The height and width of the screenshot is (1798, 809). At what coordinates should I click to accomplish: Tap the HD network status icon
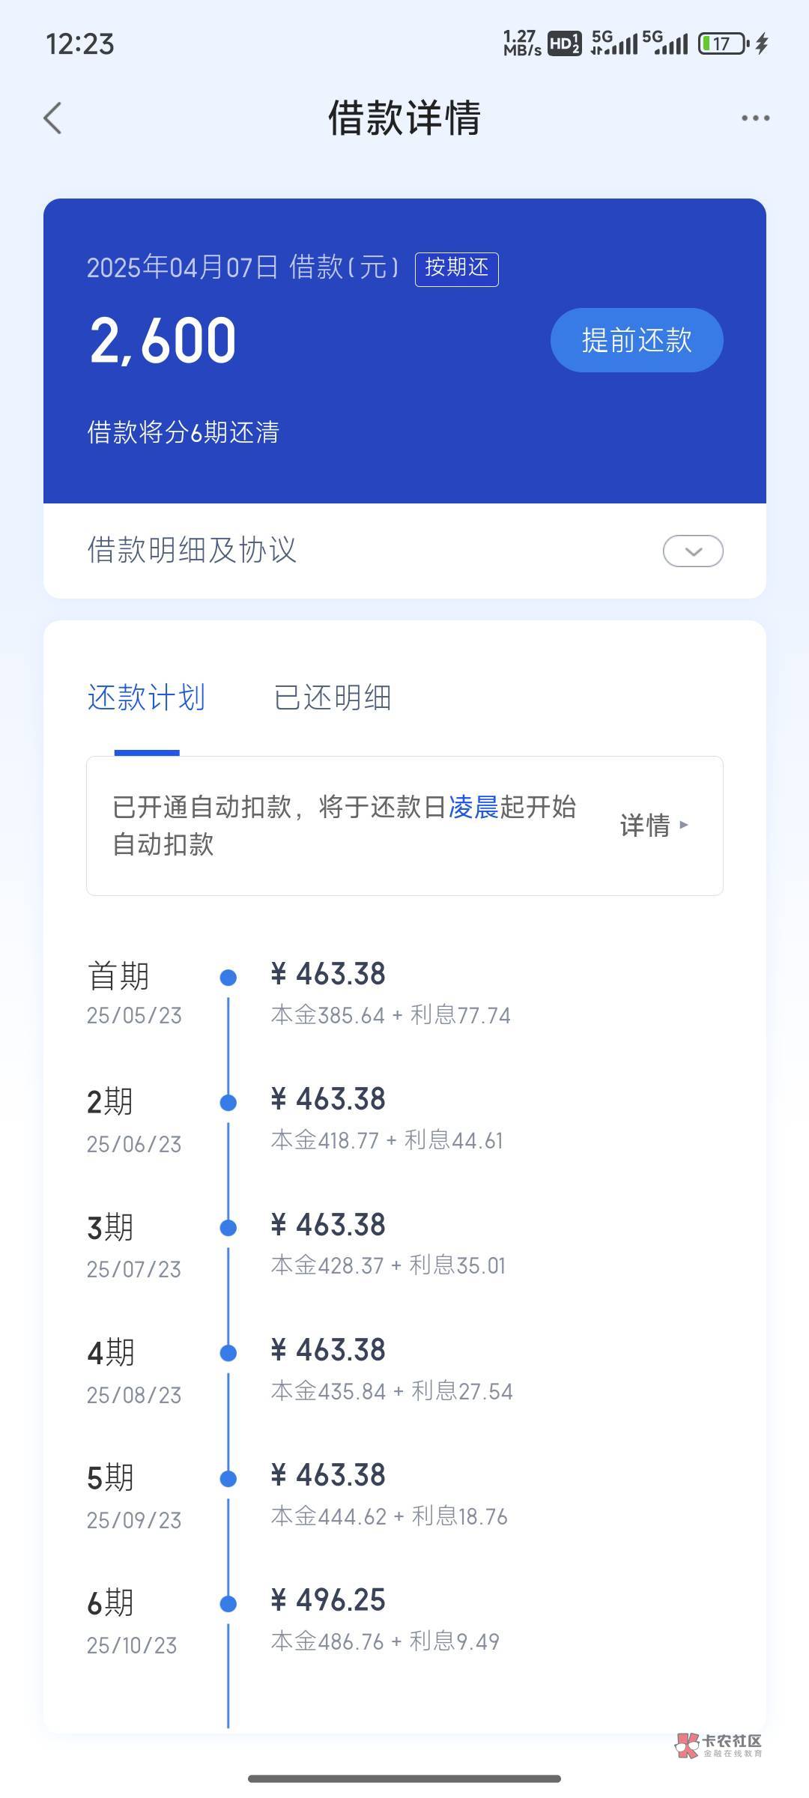pyautogui.click(x=564, y=43)
